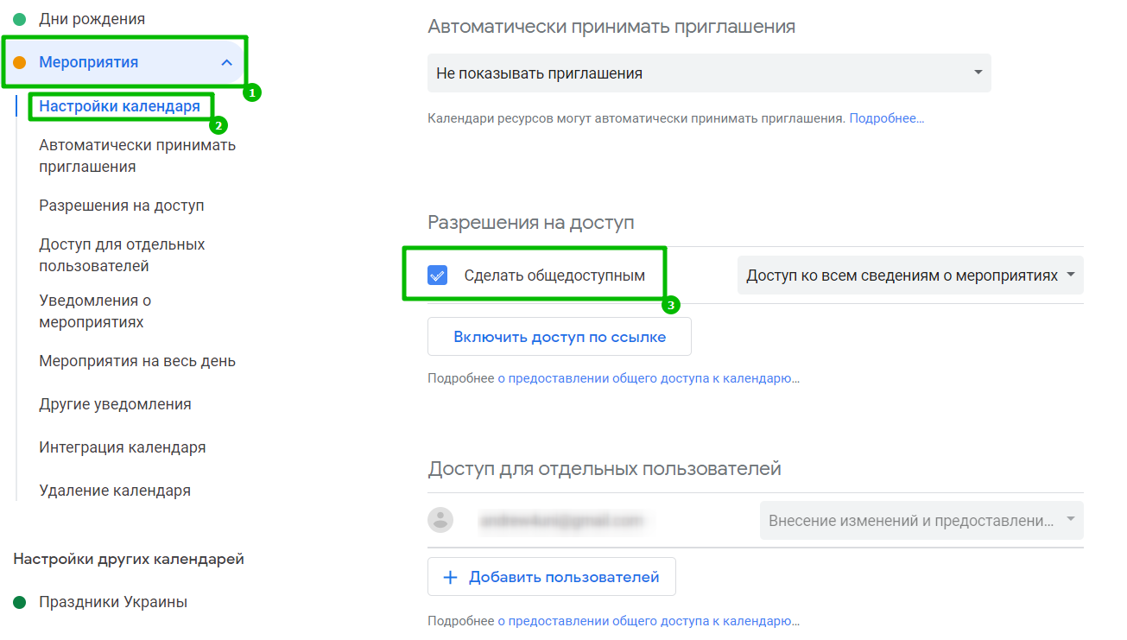Open Праздники Украины calendar settings
Image resolution: width=1127 pixels, height=640 pixels.
(113, 602)
